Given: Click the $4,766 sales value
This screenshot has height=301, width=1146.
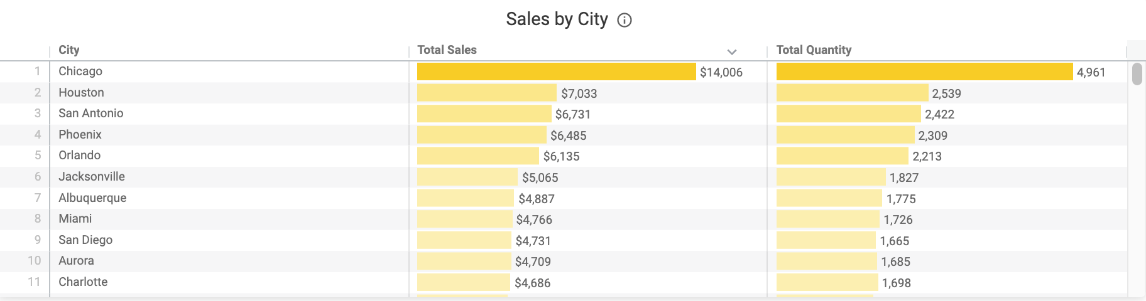Looking at the screenshot, I should point(535,220).
